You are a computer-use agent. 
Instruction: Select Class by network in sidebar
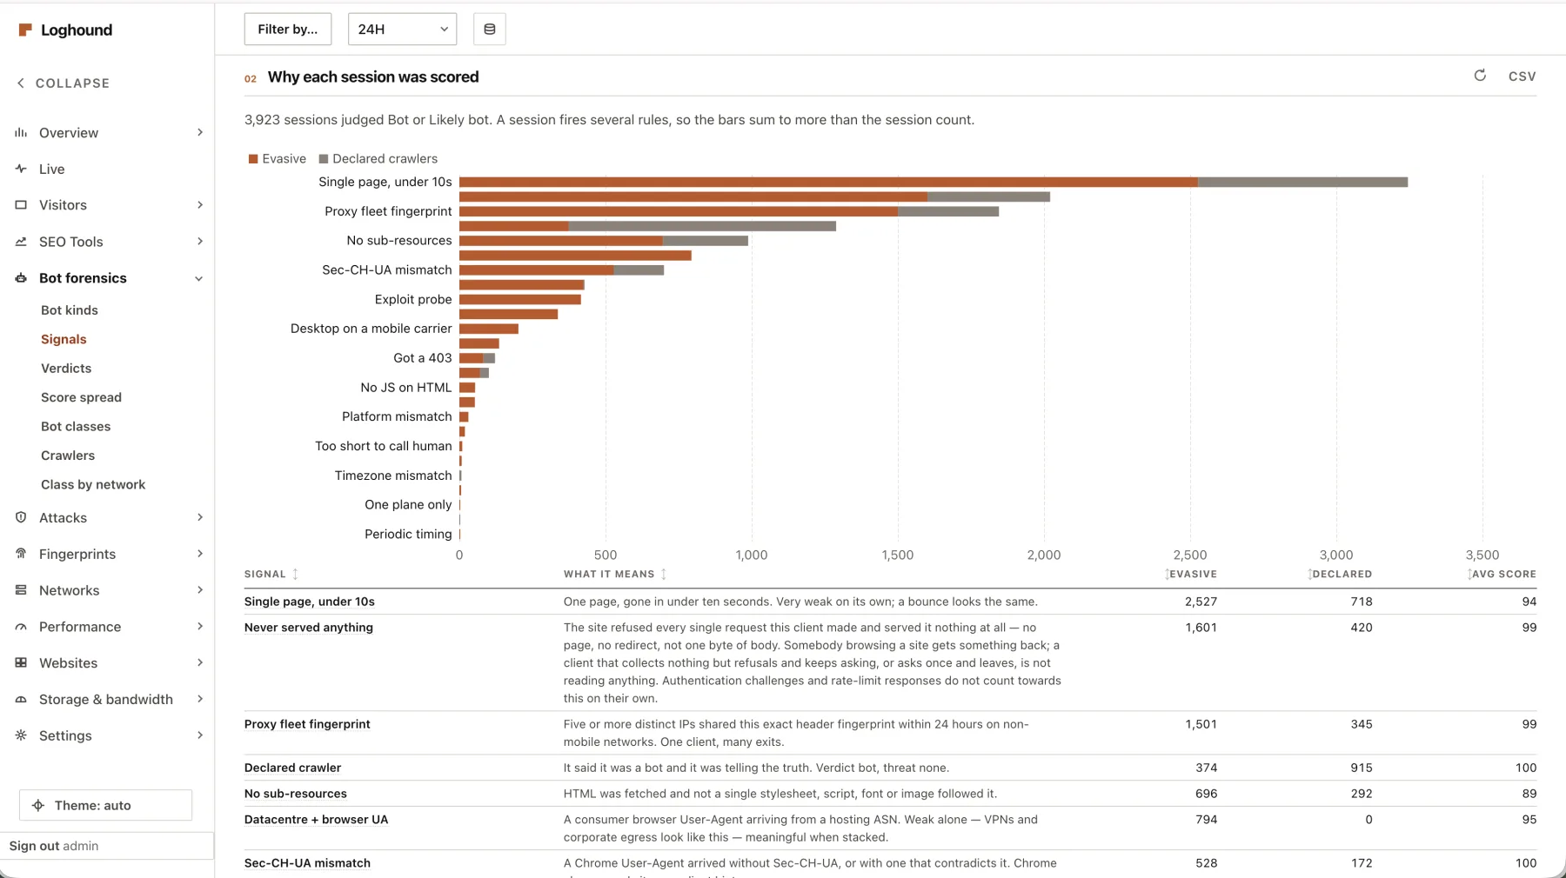(x=93, y=485)
